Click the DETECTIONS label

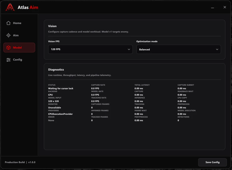(184, 117)
